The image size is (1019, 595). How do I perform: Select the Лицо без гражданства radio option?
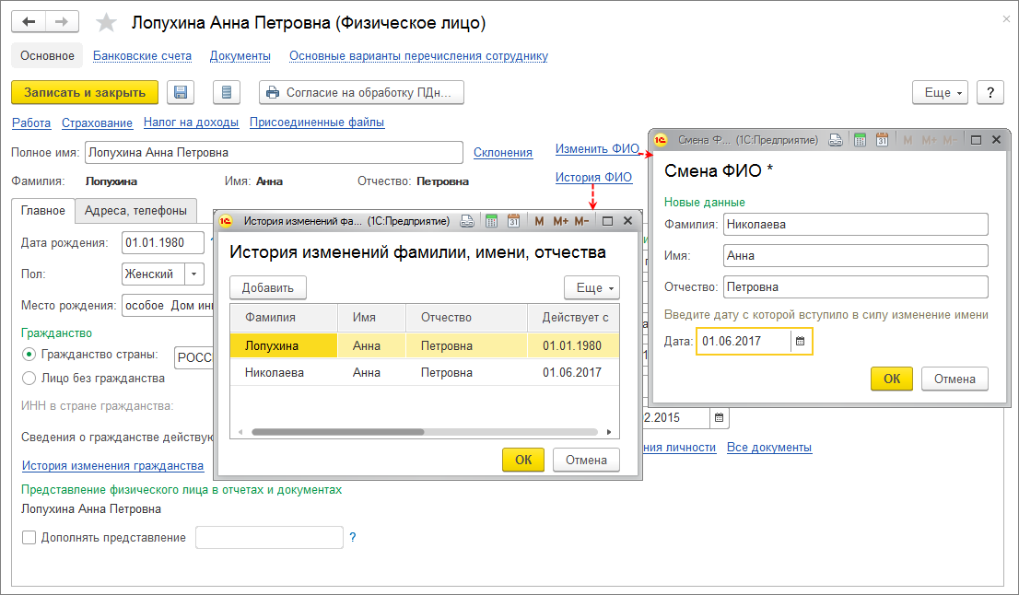pyautogui.click(x=29, y=378)
